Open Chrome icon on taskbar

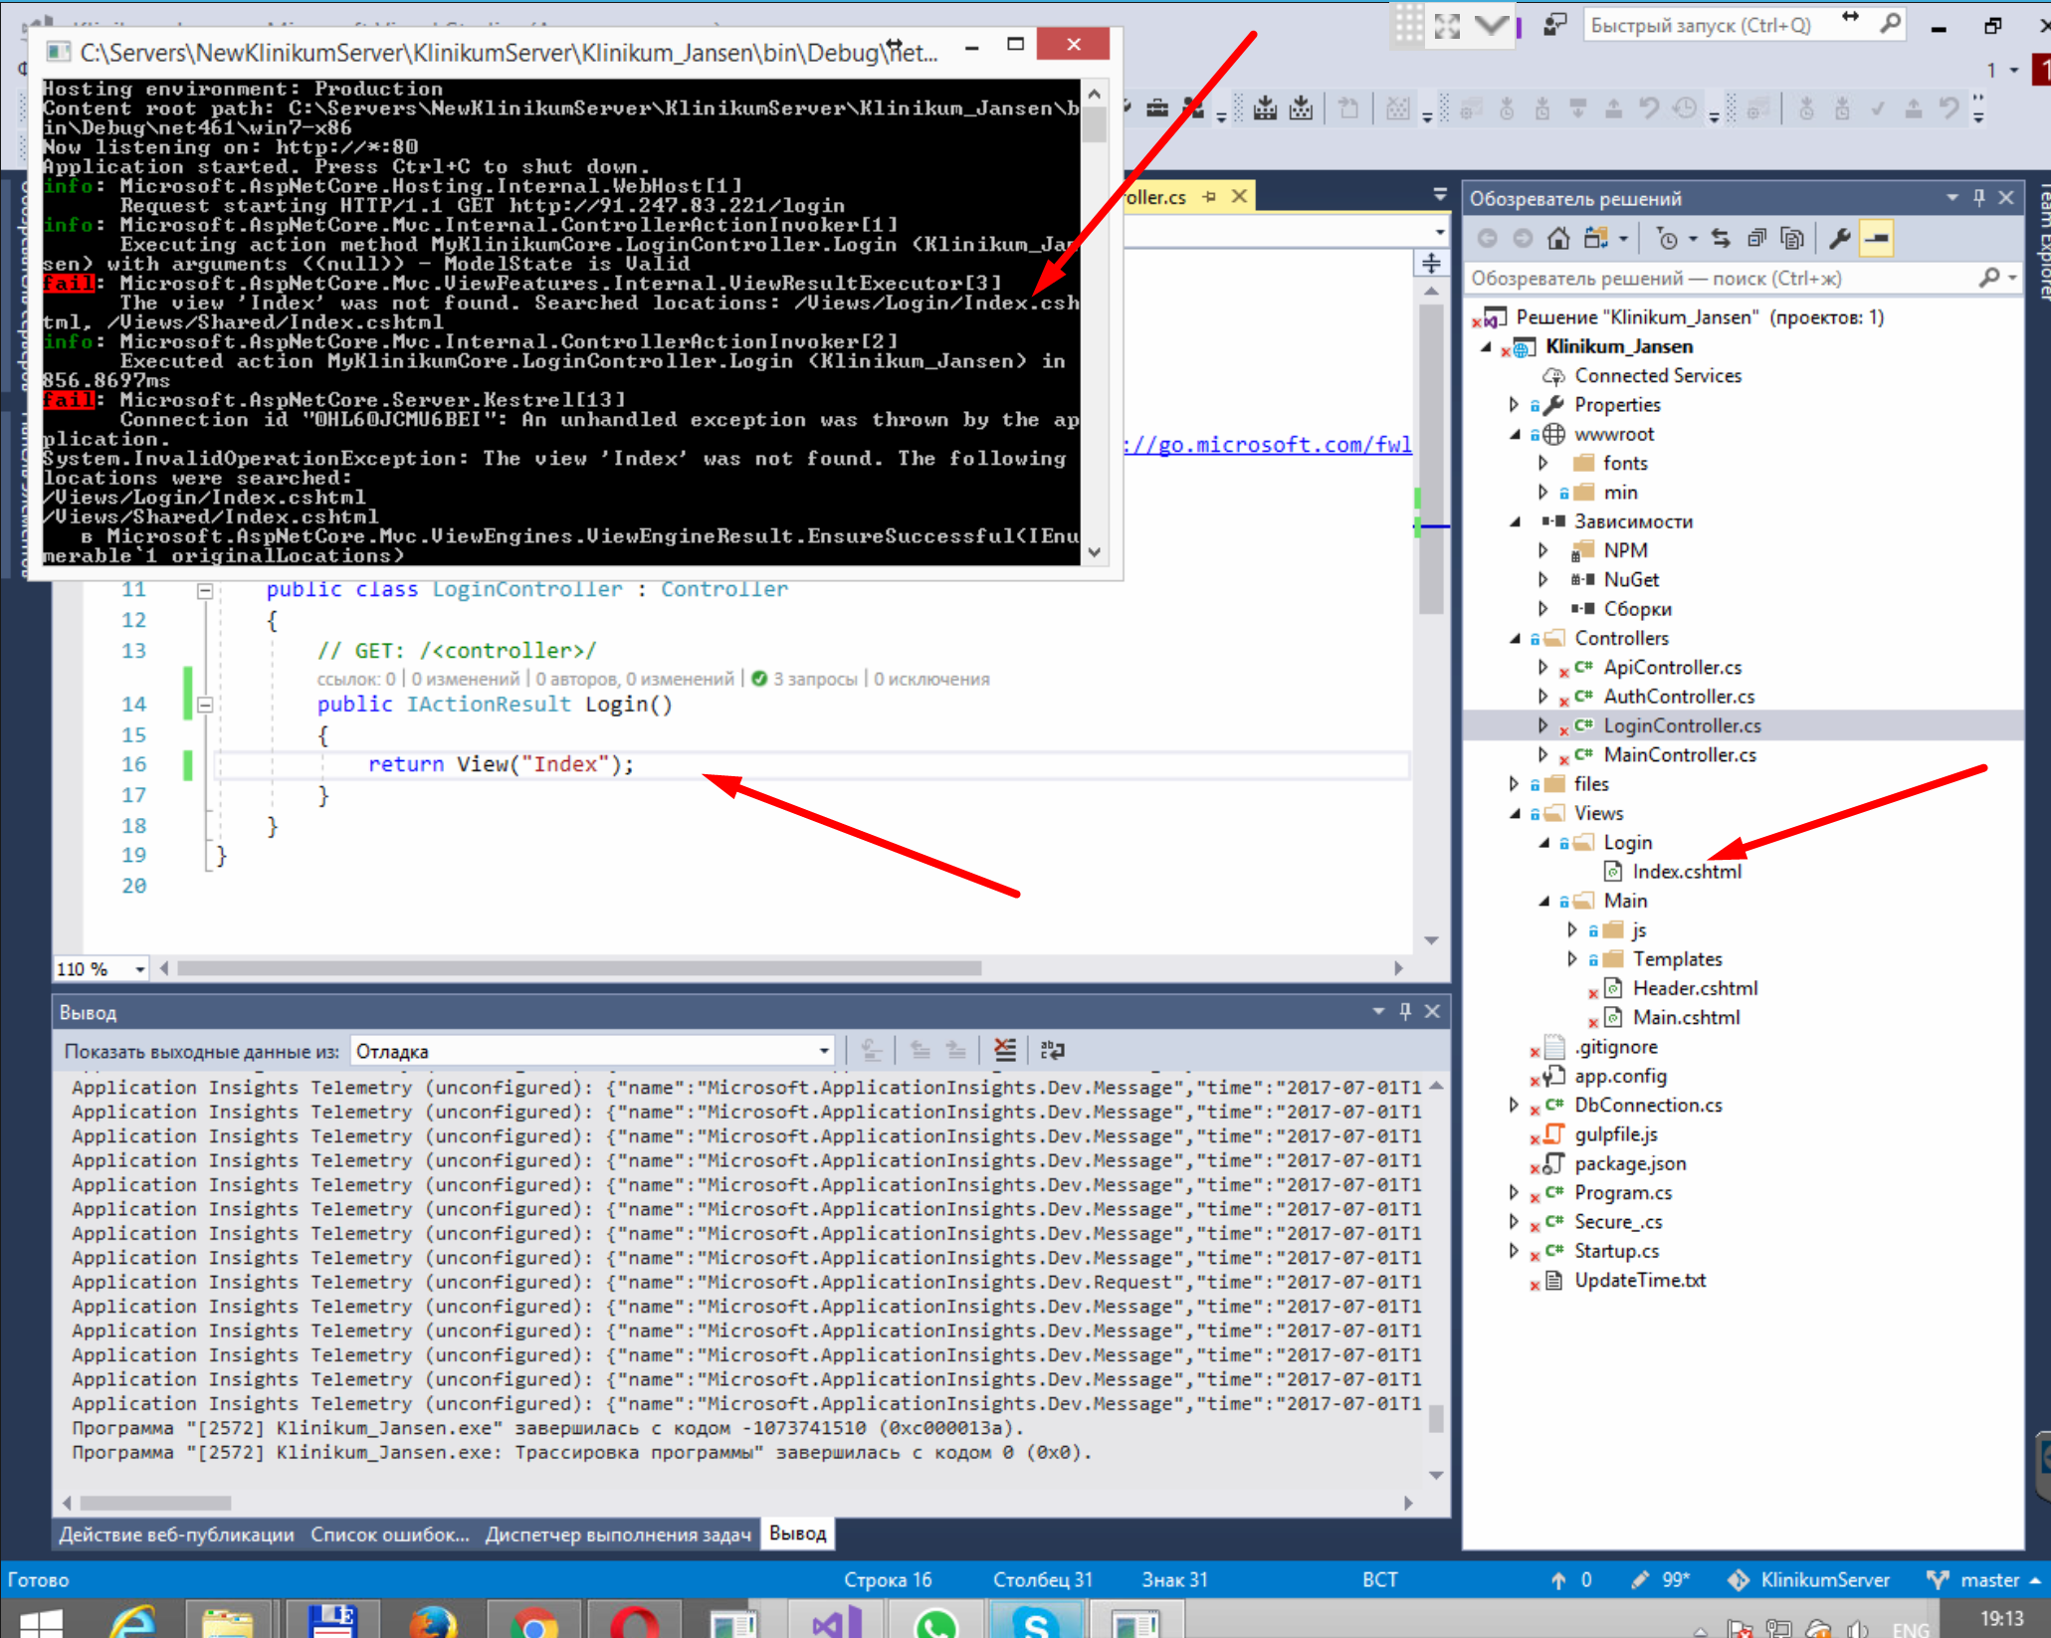[x=534, y=1622]
